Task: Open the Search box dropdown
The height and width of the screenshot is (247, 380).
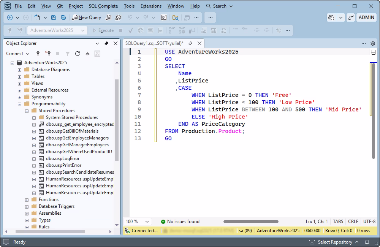Action: [231, 6]
